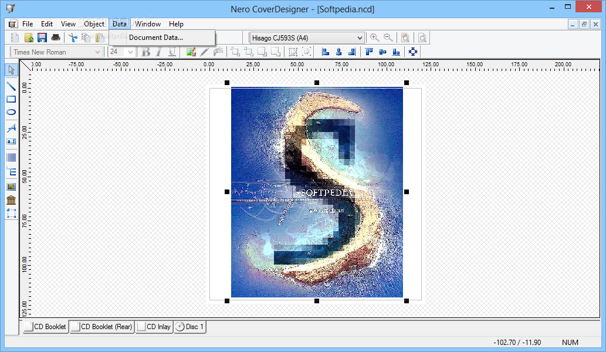Image resolution: width=606 pixels, height=352 pixels.
Task: Align selected objects to the right
Action: [x=352, y=52]
